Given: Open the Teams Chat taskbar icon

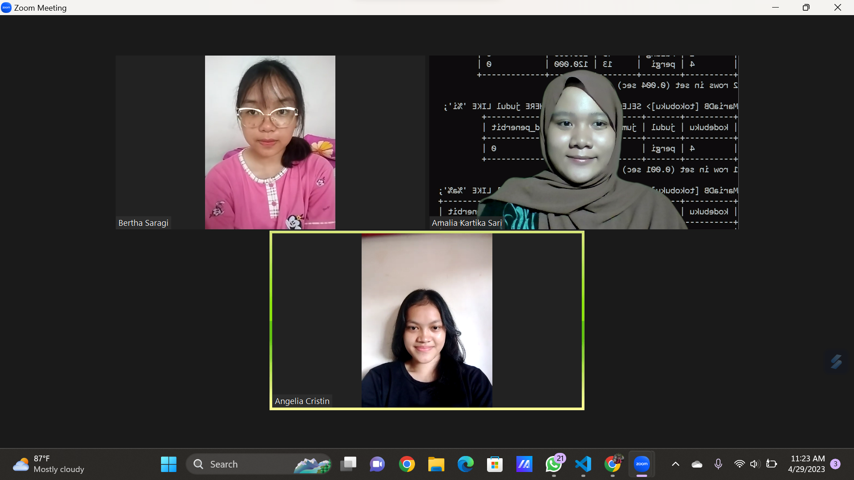Looking at the screenshot, I should coord(377,464).
